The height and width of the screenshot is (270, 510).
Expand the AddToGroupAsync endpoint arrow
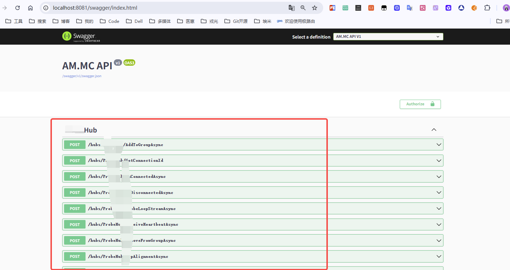(x=439, y=145)
